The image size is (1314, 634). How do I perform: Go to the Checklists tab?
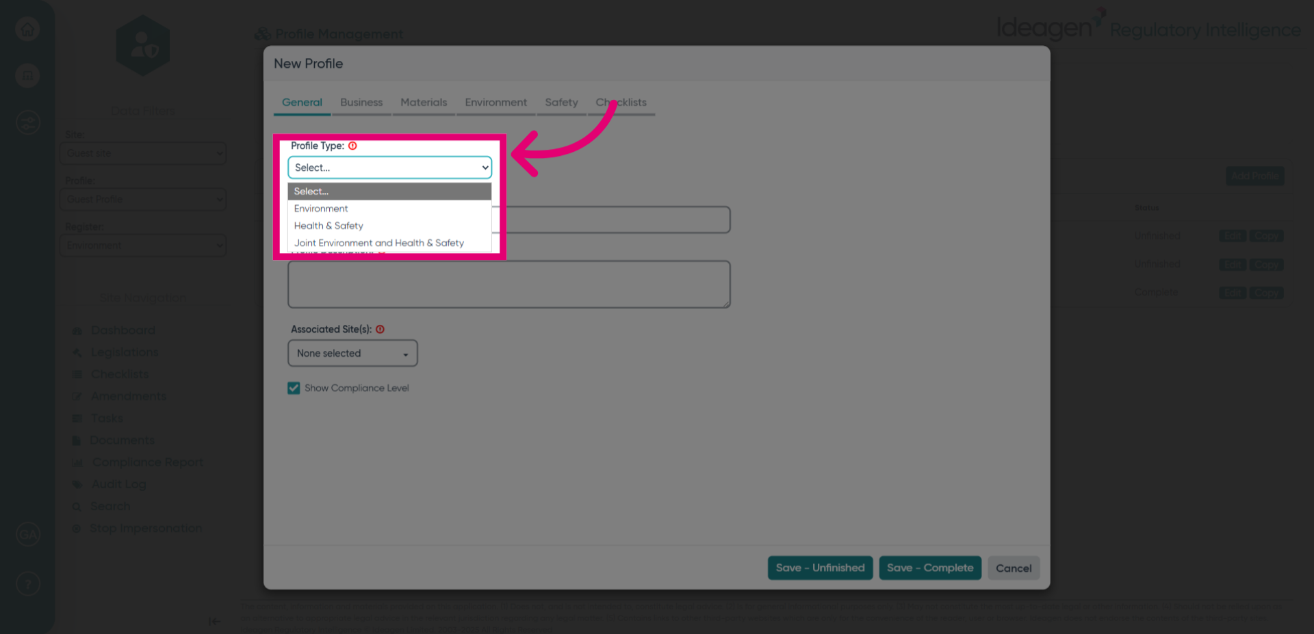coord(621,103)
